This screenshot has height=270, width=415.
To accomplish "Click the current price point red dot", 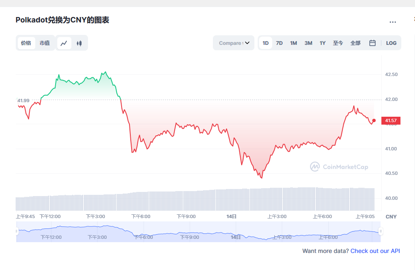I will [374, 120].
